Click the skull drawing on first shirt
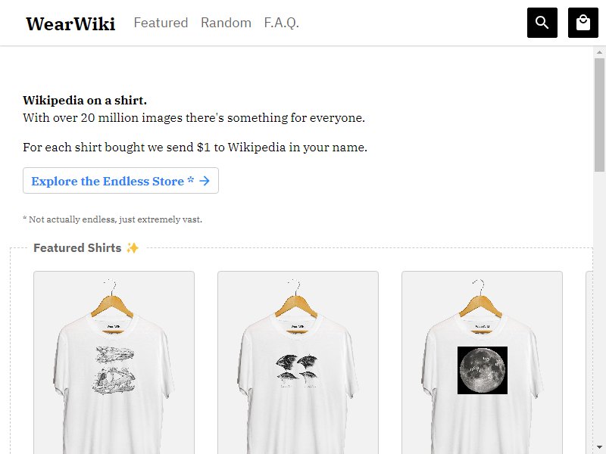 [114, 370]
